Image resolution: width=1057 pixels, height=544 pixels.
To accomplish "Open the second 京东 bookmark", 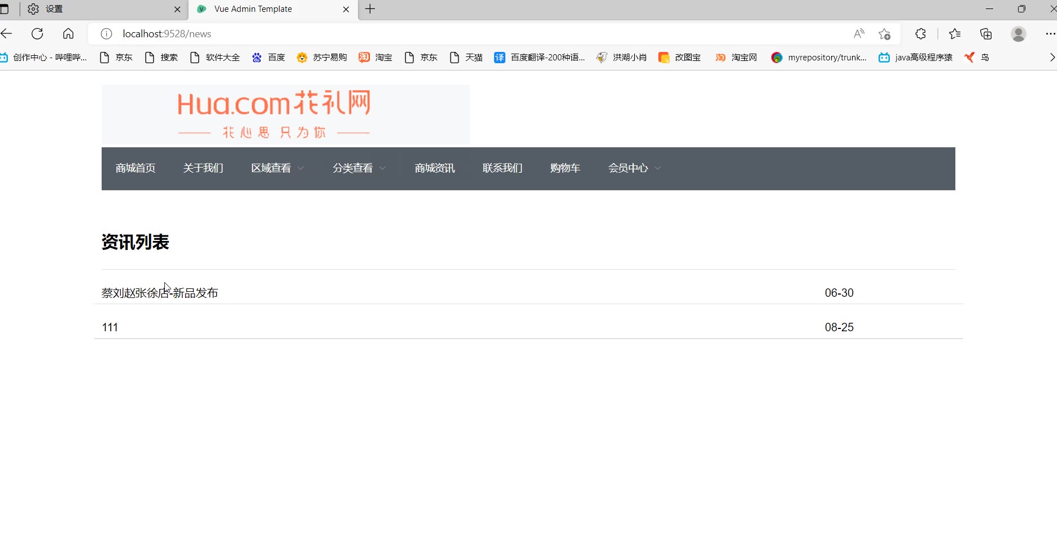I will pyautogui.click(x=421, y=58).
